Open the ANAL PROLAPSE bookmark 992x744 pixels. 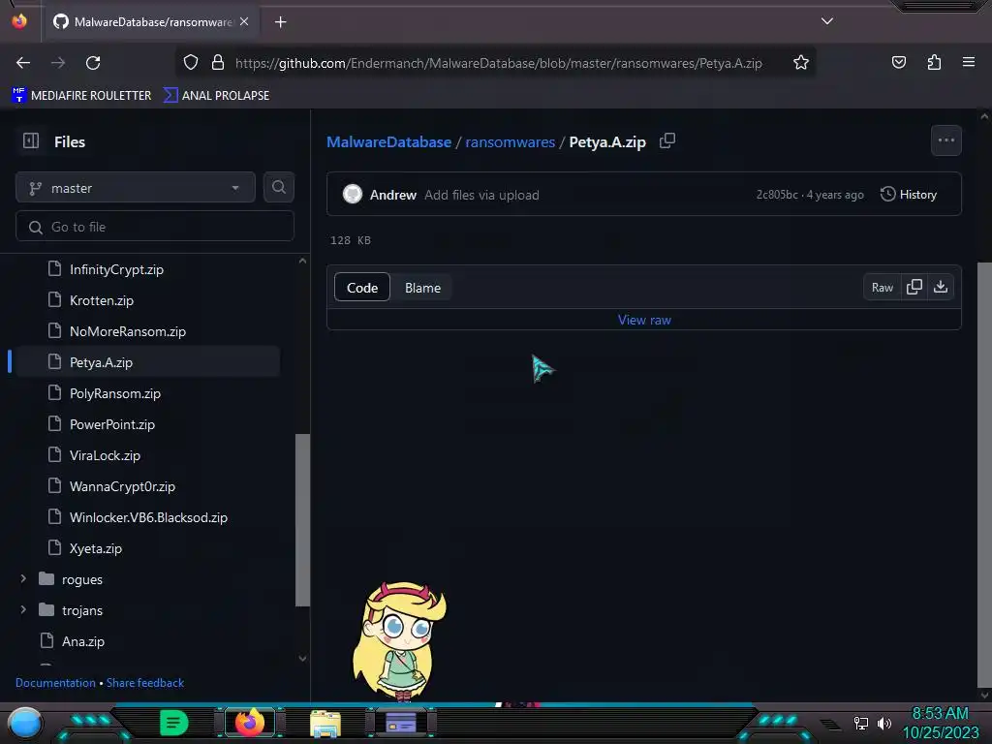(216, 96)
